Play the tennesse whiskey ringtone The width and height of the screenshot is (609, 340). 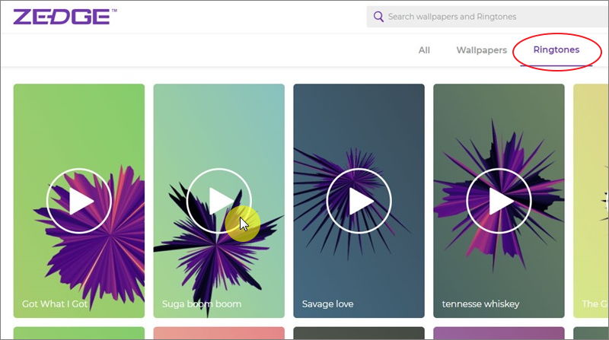click(x=499, y=201)
